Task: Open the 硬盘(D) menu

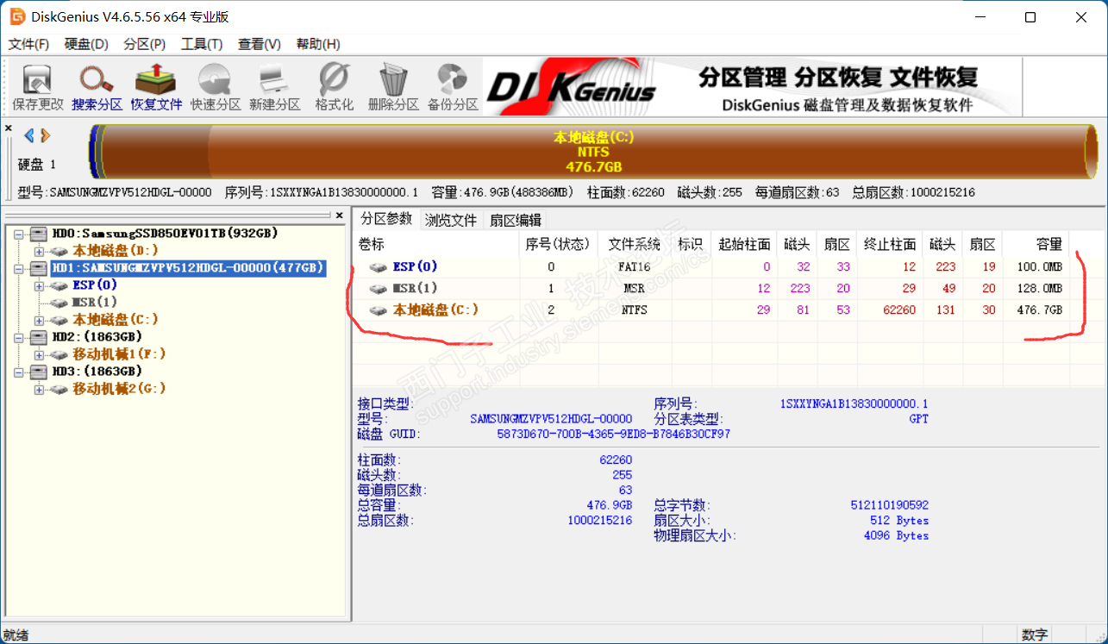Action: [86, 44]
